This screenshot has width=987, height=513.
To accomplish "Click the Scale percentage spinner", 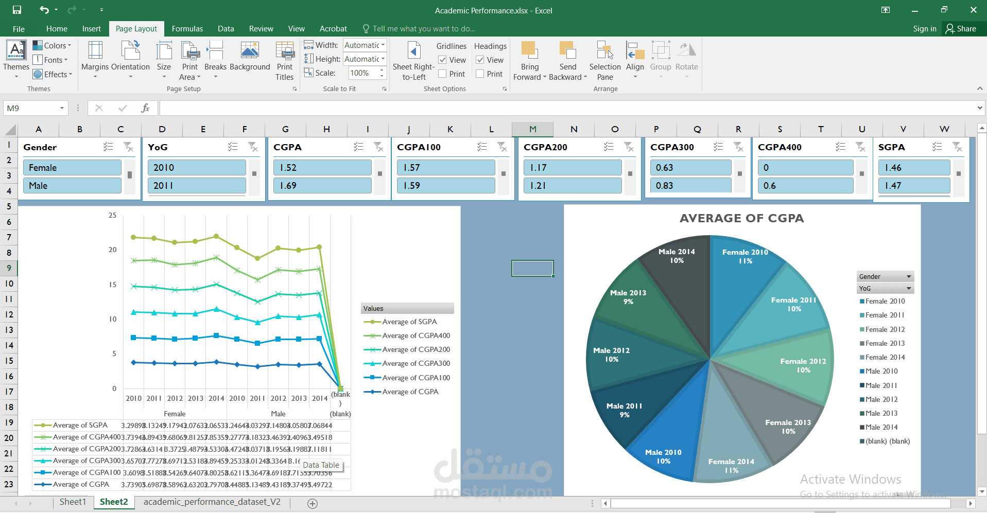I will 382,73.
